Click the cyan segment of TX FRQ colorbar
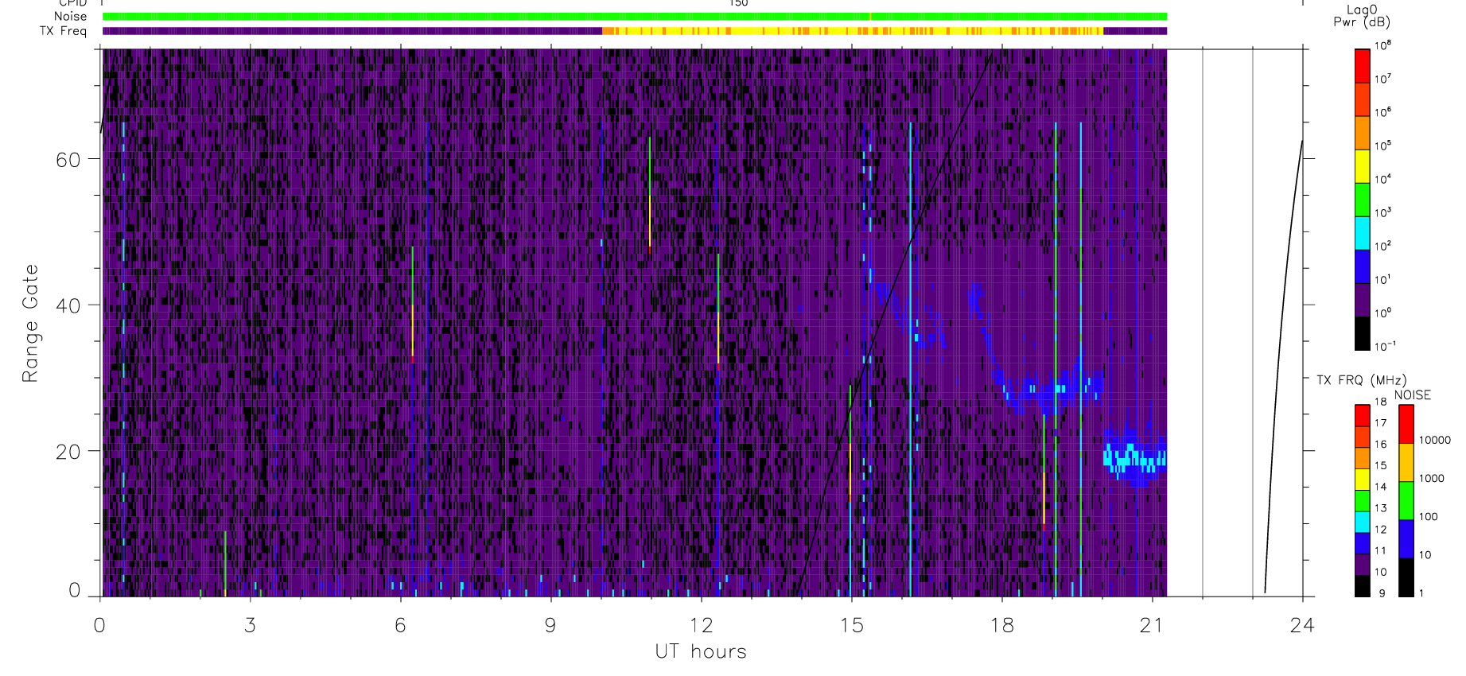The height and width of the screenshot is (676, 1466). point(1362,523)
